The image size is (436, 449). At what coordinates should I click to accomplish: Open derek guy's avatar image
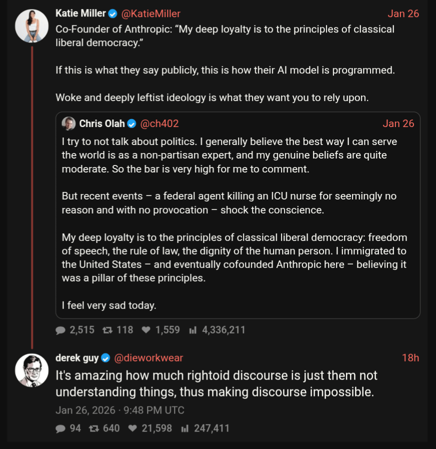tap(31, 370)
